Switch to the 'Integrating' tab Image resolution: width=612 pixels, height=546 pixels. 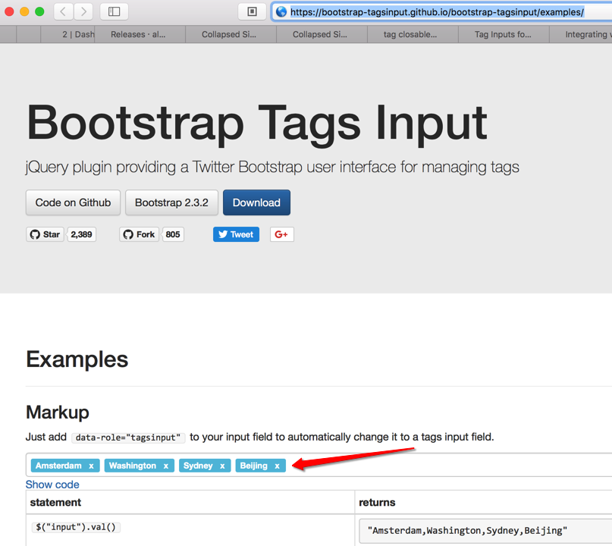click(x=581, y=34)
